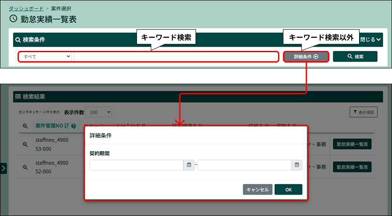Click magnifier icon for staffneo_490052-000 row
Image resolution: width=392 pixels, height=216 pixels.
pos(25,167)
